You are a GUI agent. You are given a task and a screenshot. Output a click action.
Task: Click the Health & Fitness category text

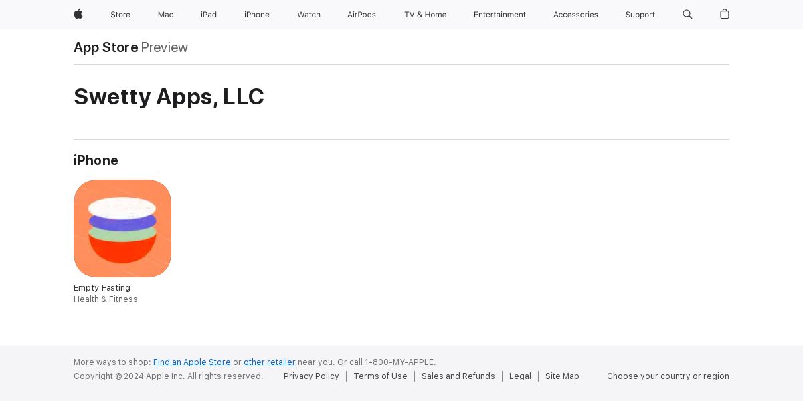click(x=106, y=299)
